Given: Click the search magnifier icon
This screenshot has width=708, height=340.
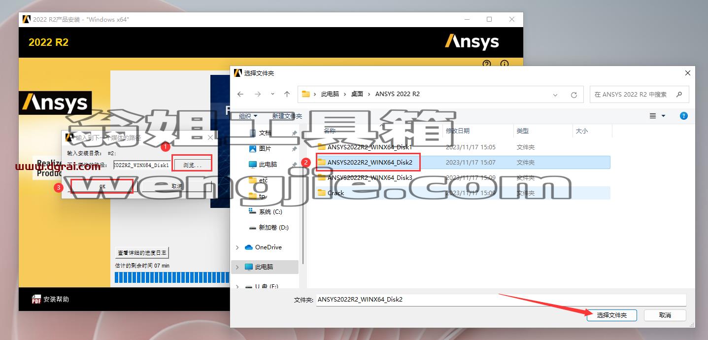Looking at the screenshot, I should point(679,94).
